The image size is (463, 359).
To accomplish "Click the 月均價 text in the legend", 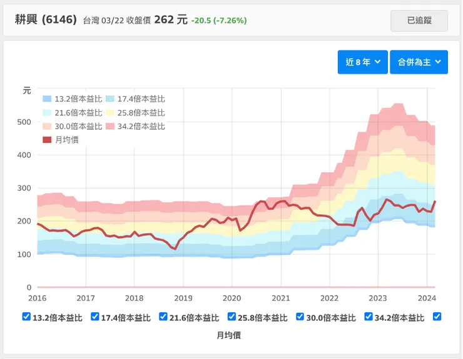I will click(x=67, y=140).
